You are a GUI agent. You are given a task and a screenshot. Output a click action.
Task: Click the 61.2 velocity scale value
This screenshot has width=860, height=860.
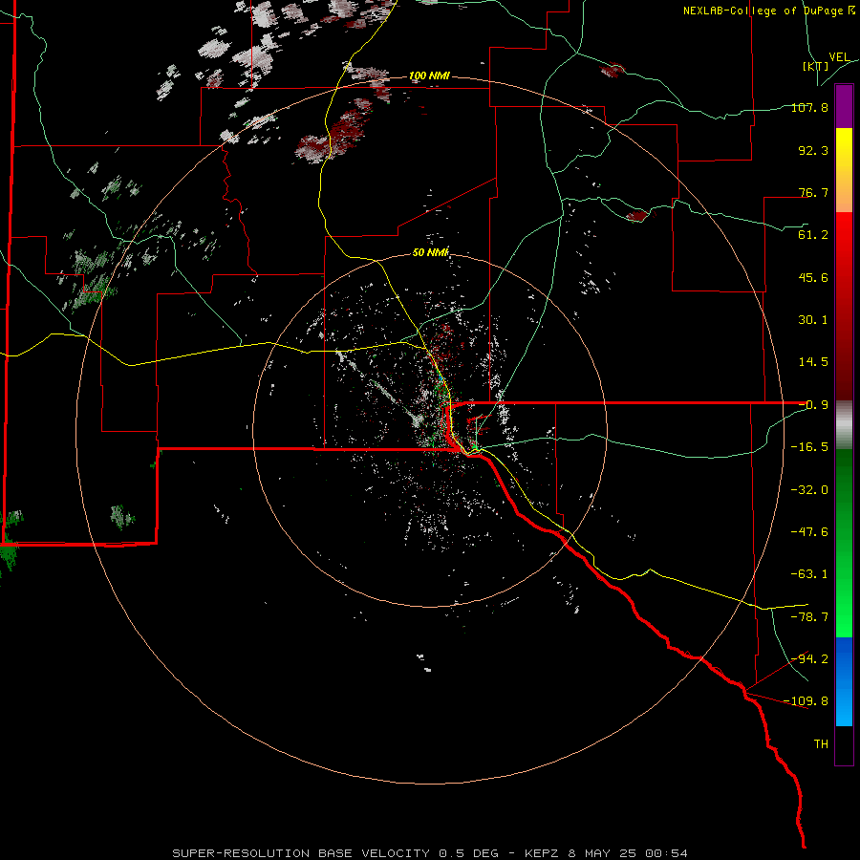click(813, 235)
